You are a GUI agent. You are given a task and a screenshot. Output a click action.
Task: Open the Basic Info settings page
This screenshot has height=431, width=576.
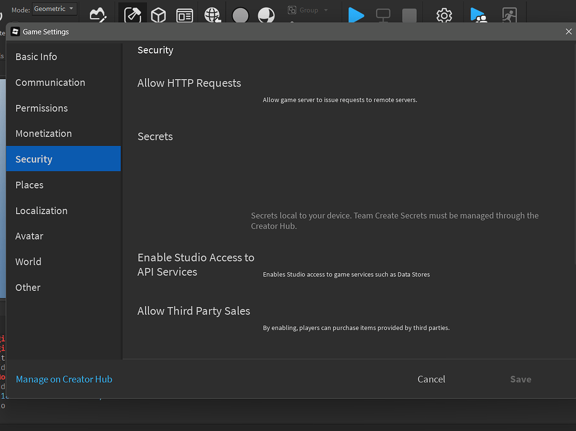[x=64, y=57]
